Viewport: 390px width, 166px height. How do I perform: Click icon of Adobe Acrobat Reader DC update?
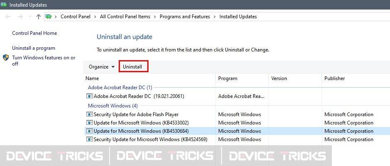click(x=89, y=96)
